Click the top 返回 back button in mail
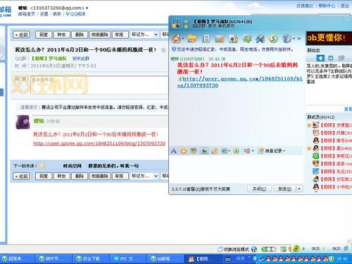352x264 pixels. [22, 34]
